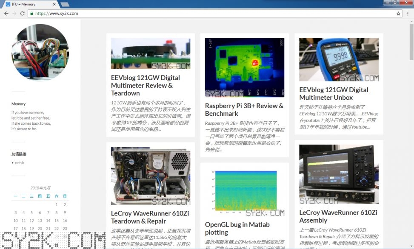
Task: Click the Memory sidebar heading
Action: (x=18, y=104)
